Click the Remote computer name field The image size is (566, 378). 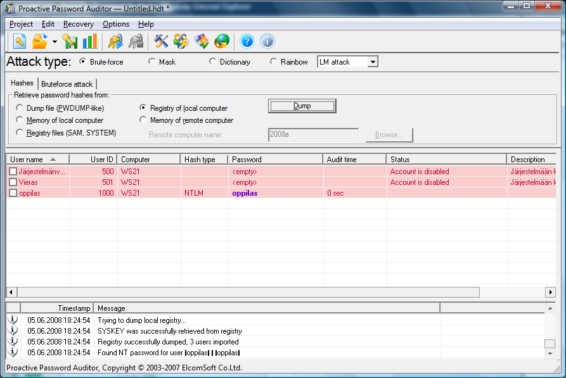click(313, 134)
